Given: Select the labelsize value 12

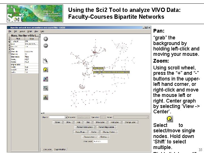Looking at the screenshot, I should pos(32,54).
